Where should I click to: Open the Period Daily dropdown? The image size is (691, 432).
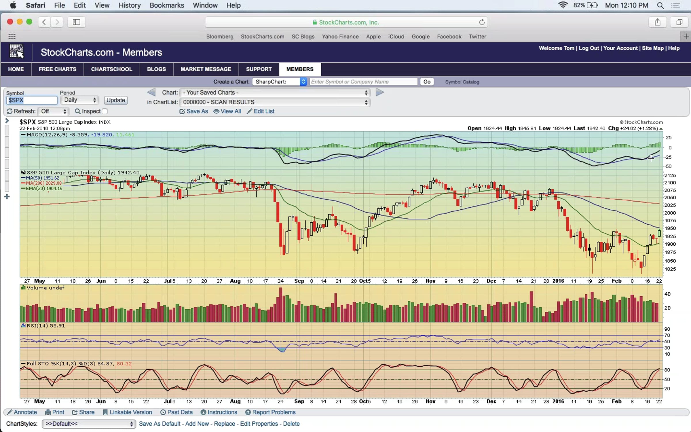click(80, 100)
